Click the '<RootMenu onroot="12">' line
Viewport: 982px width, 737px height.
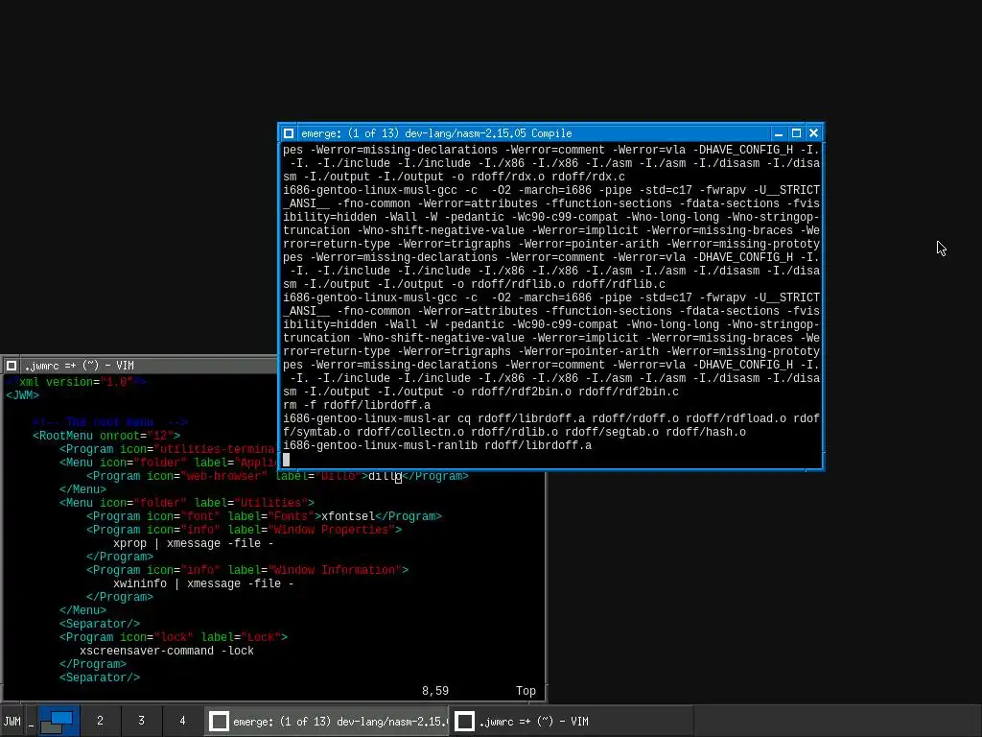[x=106, y=436]
